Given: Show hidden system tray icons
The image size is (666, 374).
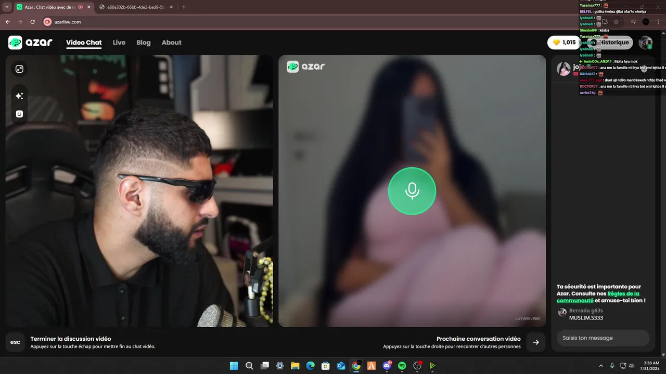Looking at the screenshot, I should pyautogui.click(x=601, y=366).
